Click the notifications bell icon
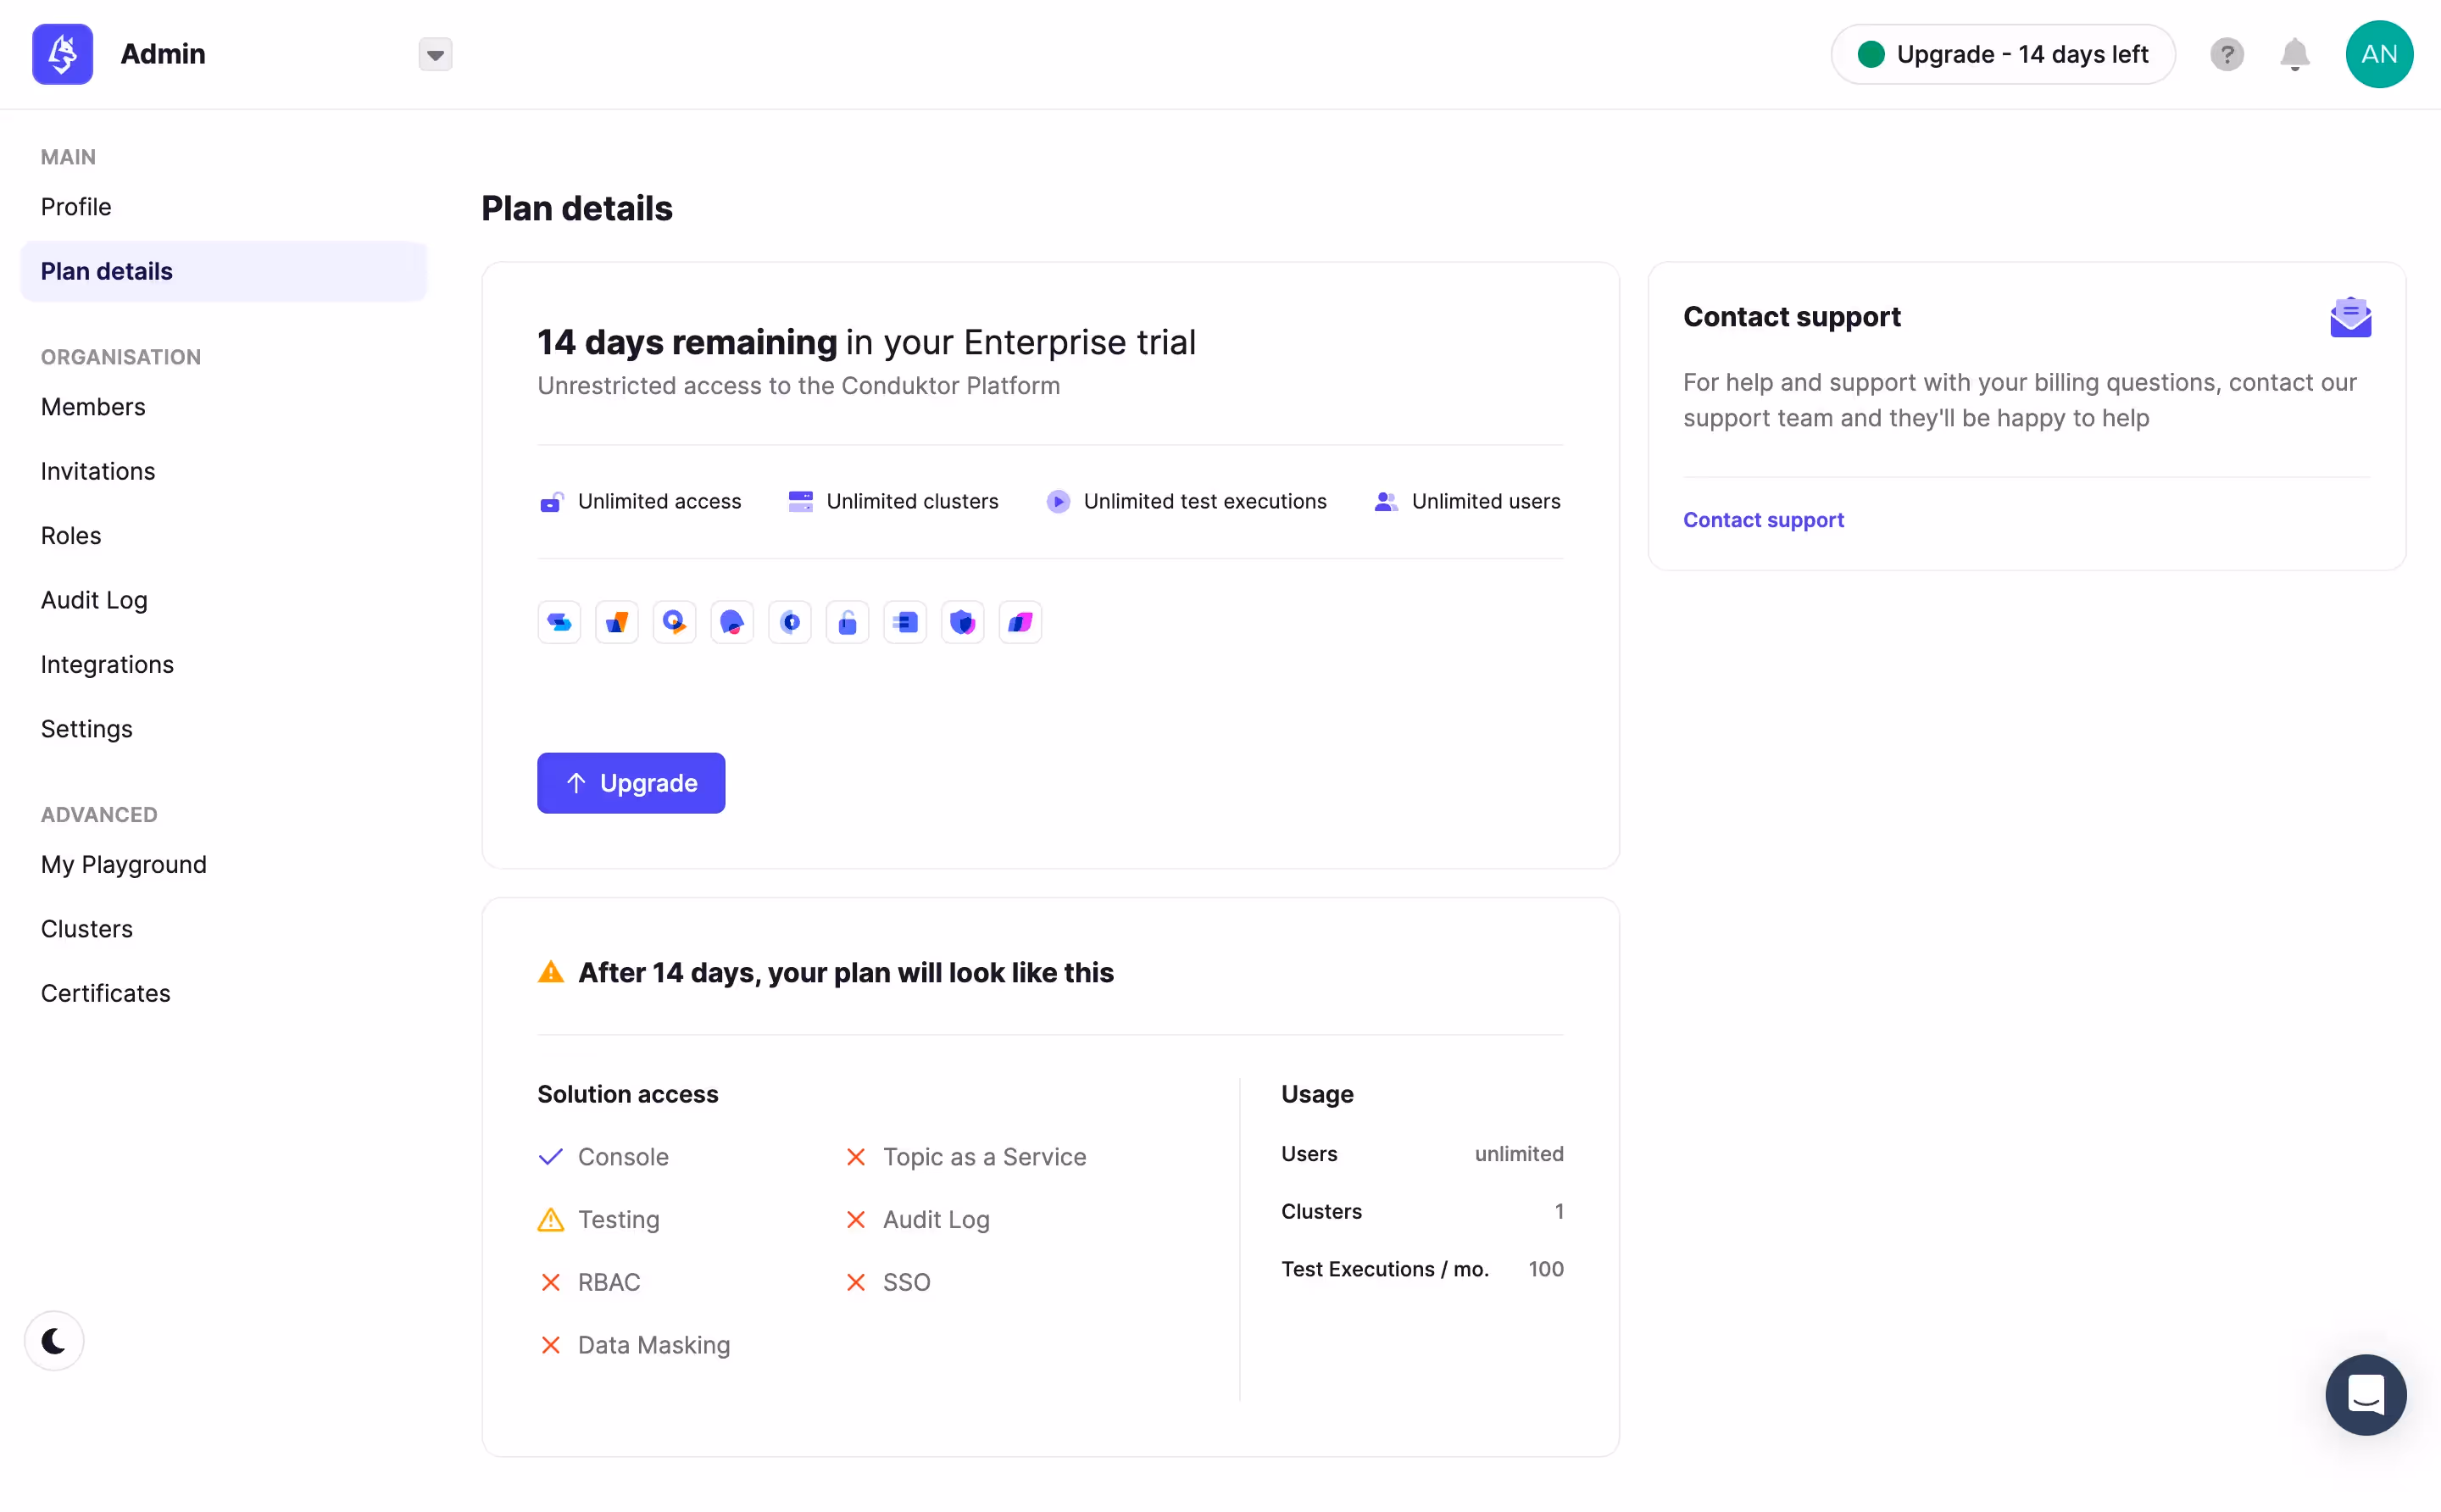This screenshot has height=1512, width=2441. pos(2293,54)
